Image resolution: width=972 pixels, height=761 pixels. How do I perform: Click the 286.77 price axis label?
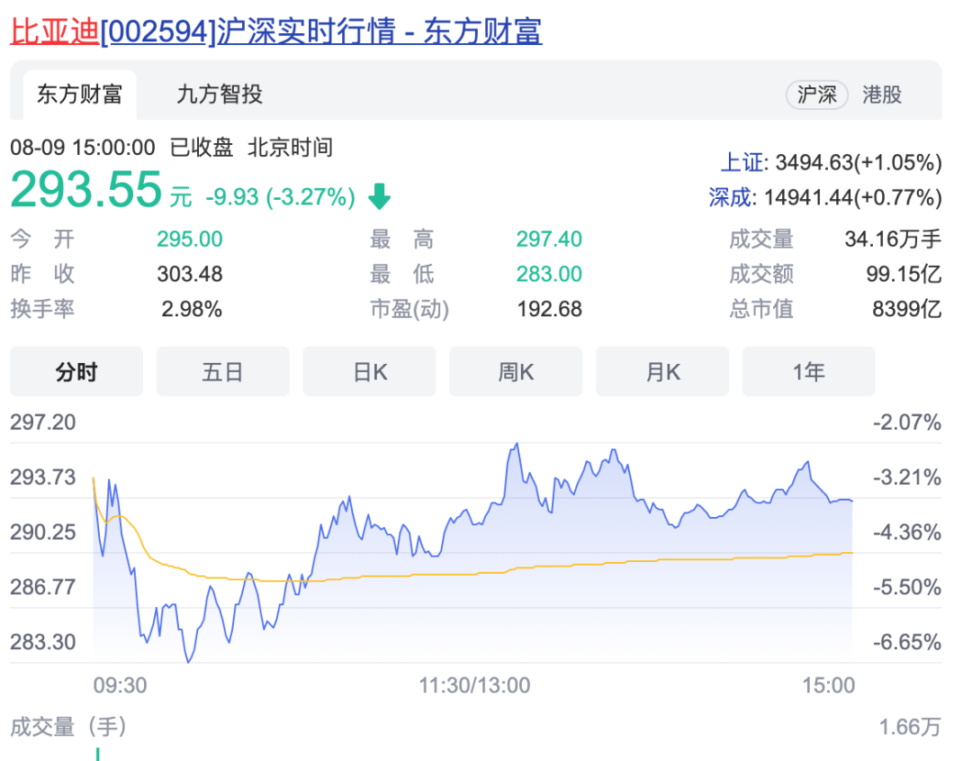coord(43,586)
